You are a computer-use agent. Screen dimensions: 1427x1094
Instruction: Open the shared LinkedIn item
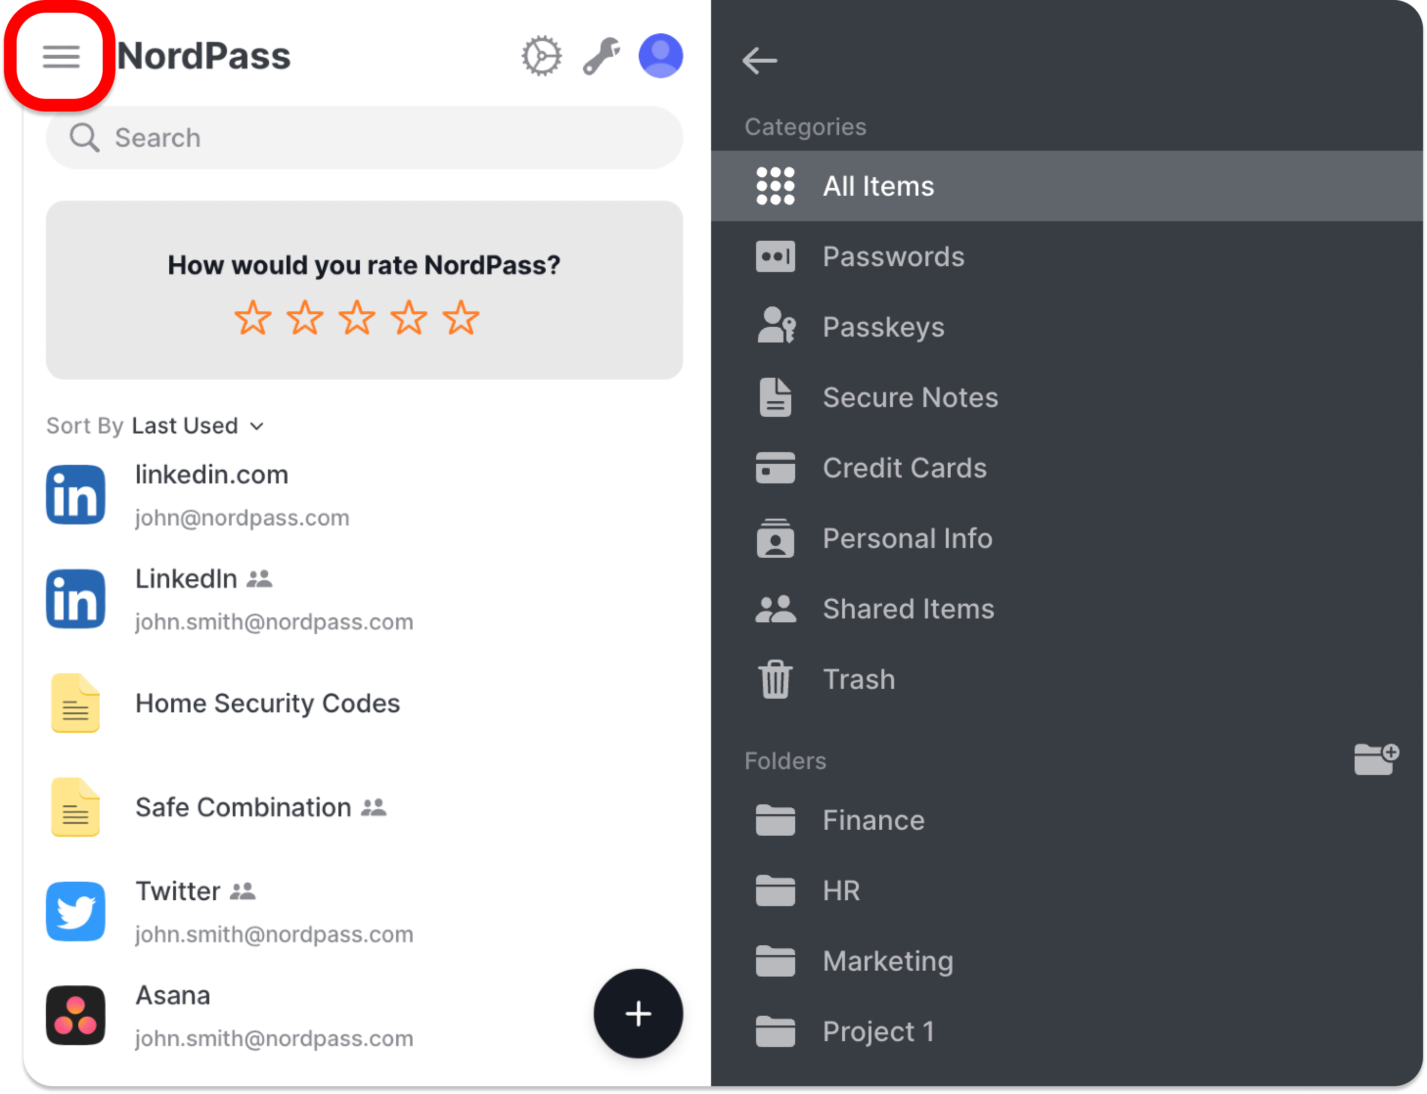[364, 599]
